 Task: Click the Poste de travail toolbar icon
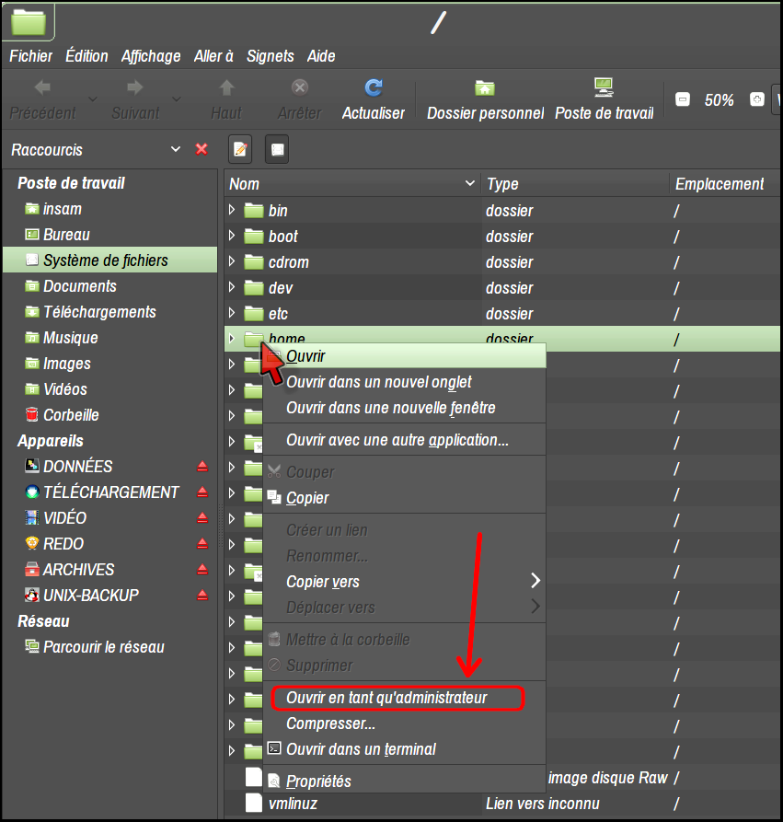(x=604, y=89)
